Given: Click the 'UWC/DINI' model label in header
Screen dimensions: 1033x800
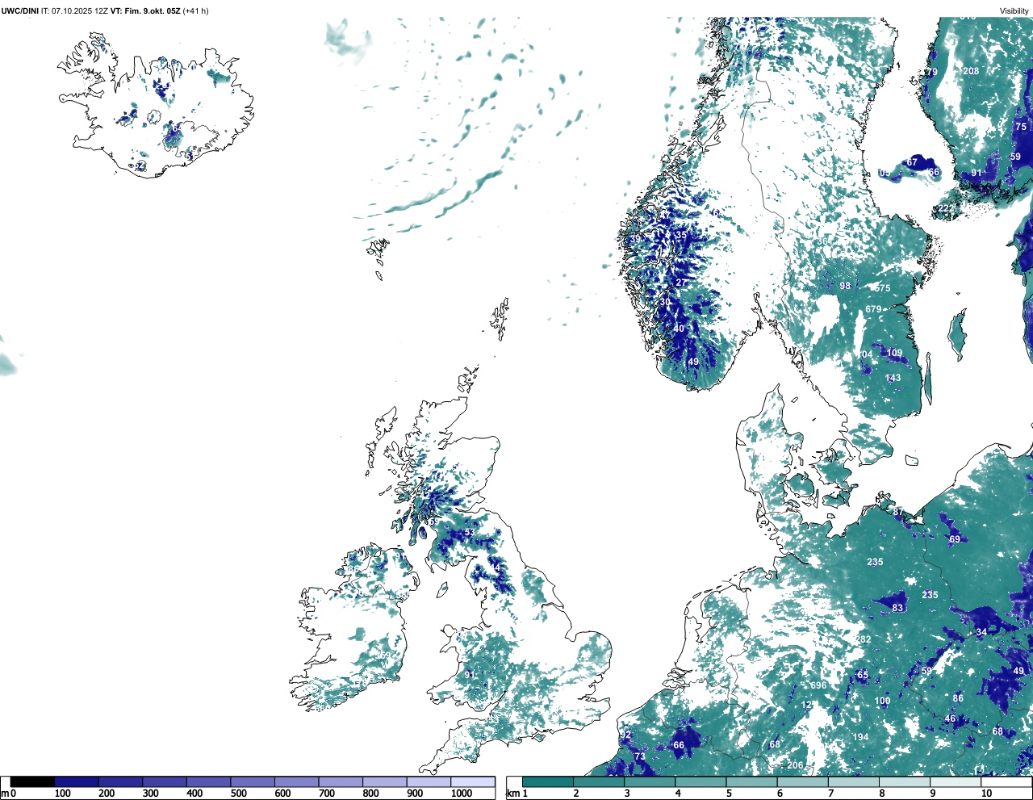Looking at the screenshot, I should click(20, 11).
